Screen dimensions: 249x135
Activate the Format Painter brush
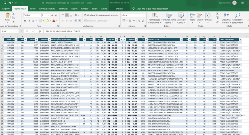(13, 22)
